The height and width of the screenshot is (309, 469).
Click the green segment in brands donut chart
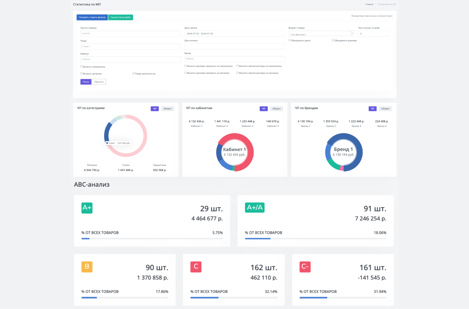tap(333, 165)
